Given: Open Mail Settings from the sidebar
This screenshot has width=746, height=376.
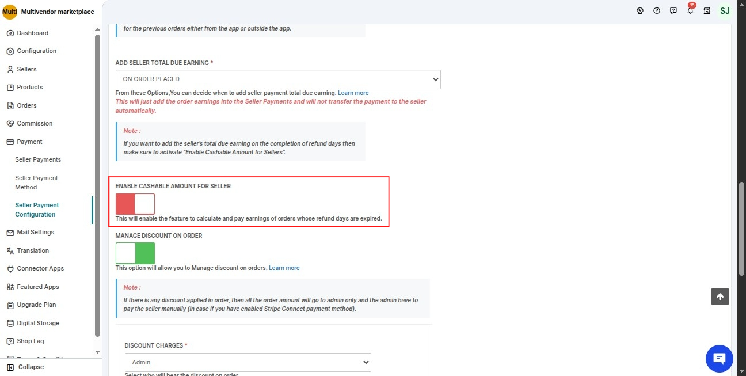Looking at the screenshot, I should [35, 232].
